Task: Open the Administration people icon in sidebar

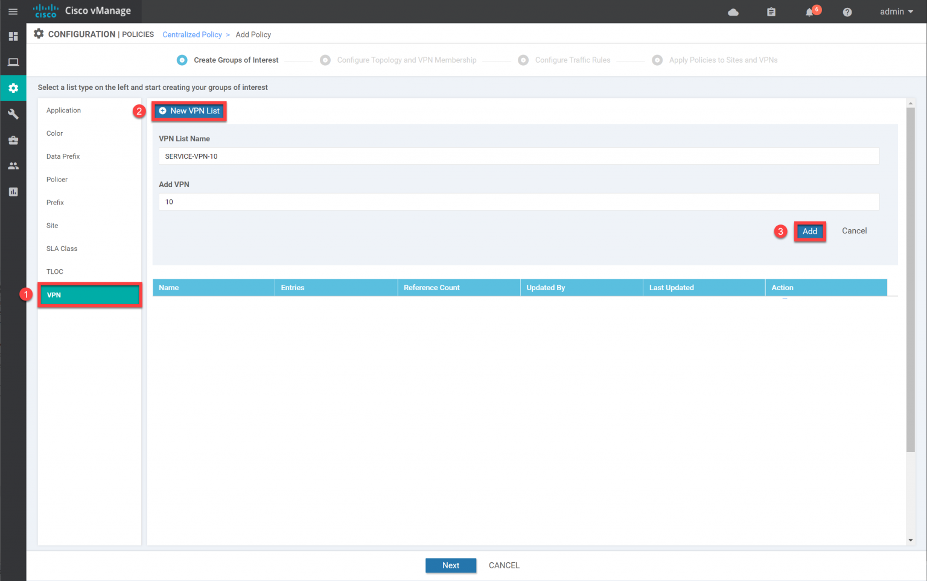Action: 13,166
